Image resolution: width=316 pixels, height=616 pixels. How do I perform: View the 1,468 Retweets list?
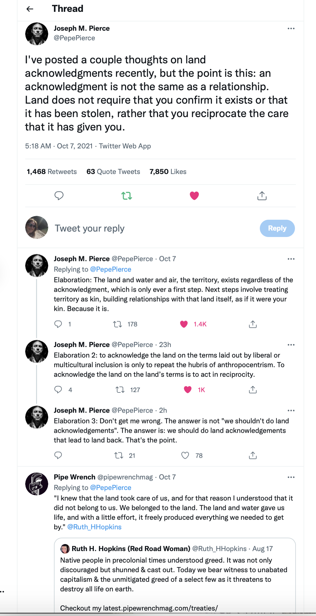(52, 172)
